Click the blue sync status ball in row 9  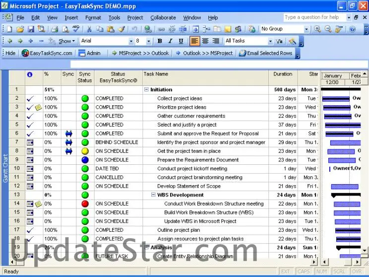pos(85,160)
